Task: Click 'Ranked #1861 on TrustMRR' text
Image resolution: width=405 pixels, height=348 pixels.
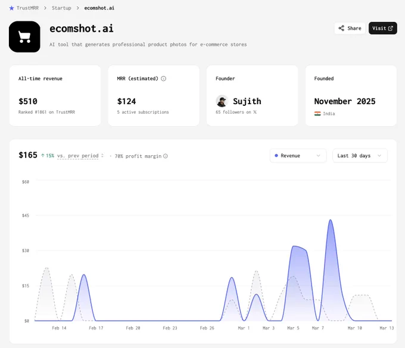Action: click(46, 112)
